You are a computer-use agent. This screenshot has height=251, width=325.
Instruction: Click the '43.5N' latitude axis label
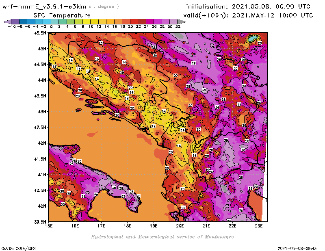(40, 96)
